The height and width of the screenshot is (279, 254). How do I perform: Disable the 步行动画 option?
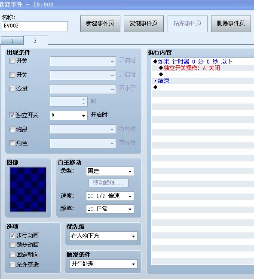pyautogui.click(x=12, y=236)
